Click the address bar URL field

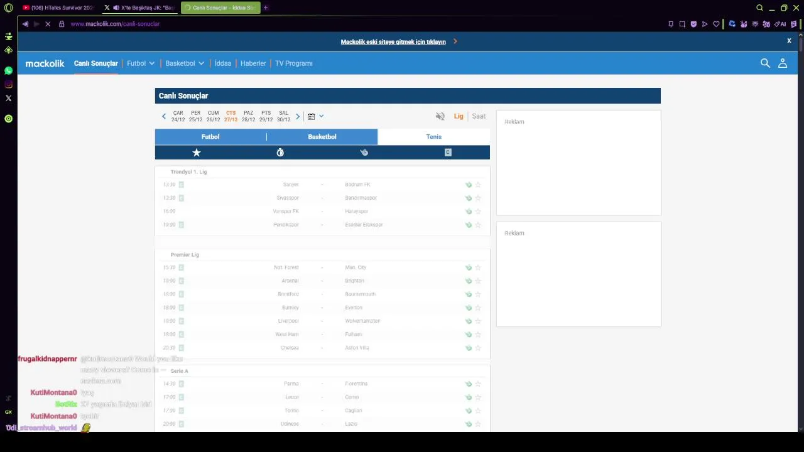364,24
